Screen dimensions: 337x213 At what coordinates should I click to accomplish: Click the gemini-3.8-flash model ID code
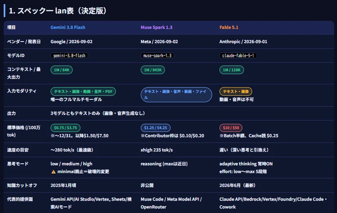click(69, 55)
